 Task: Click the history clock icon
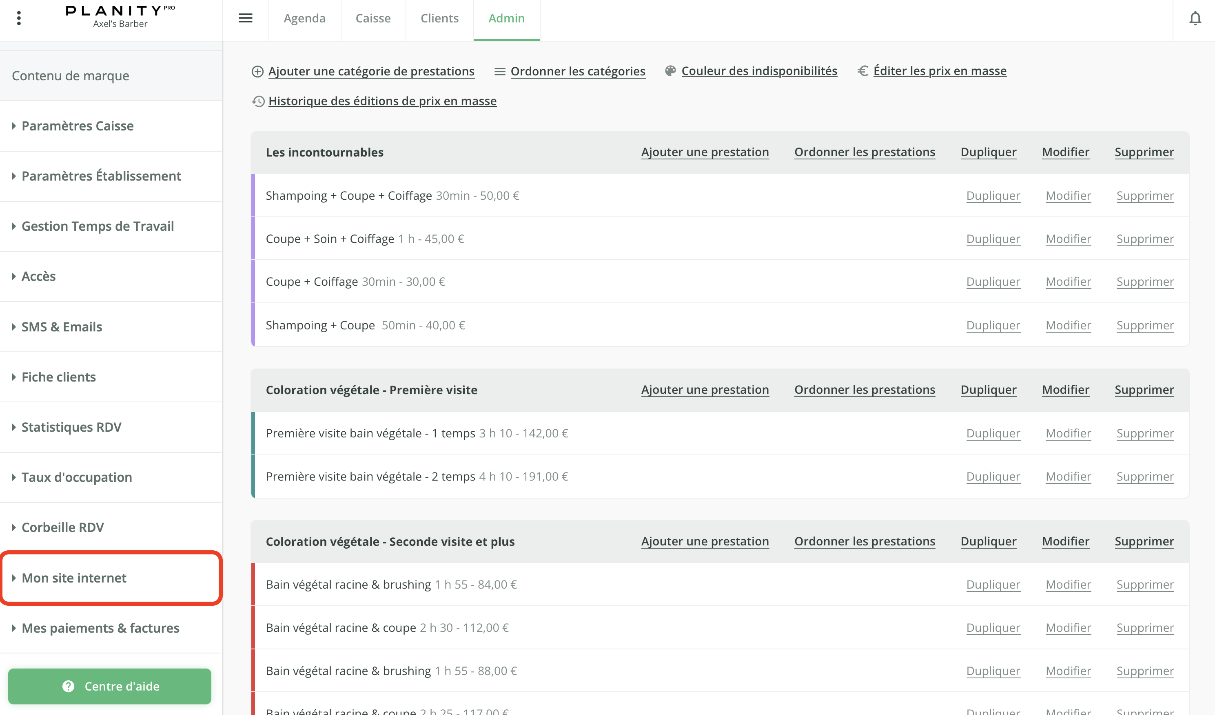pos(258,101)
